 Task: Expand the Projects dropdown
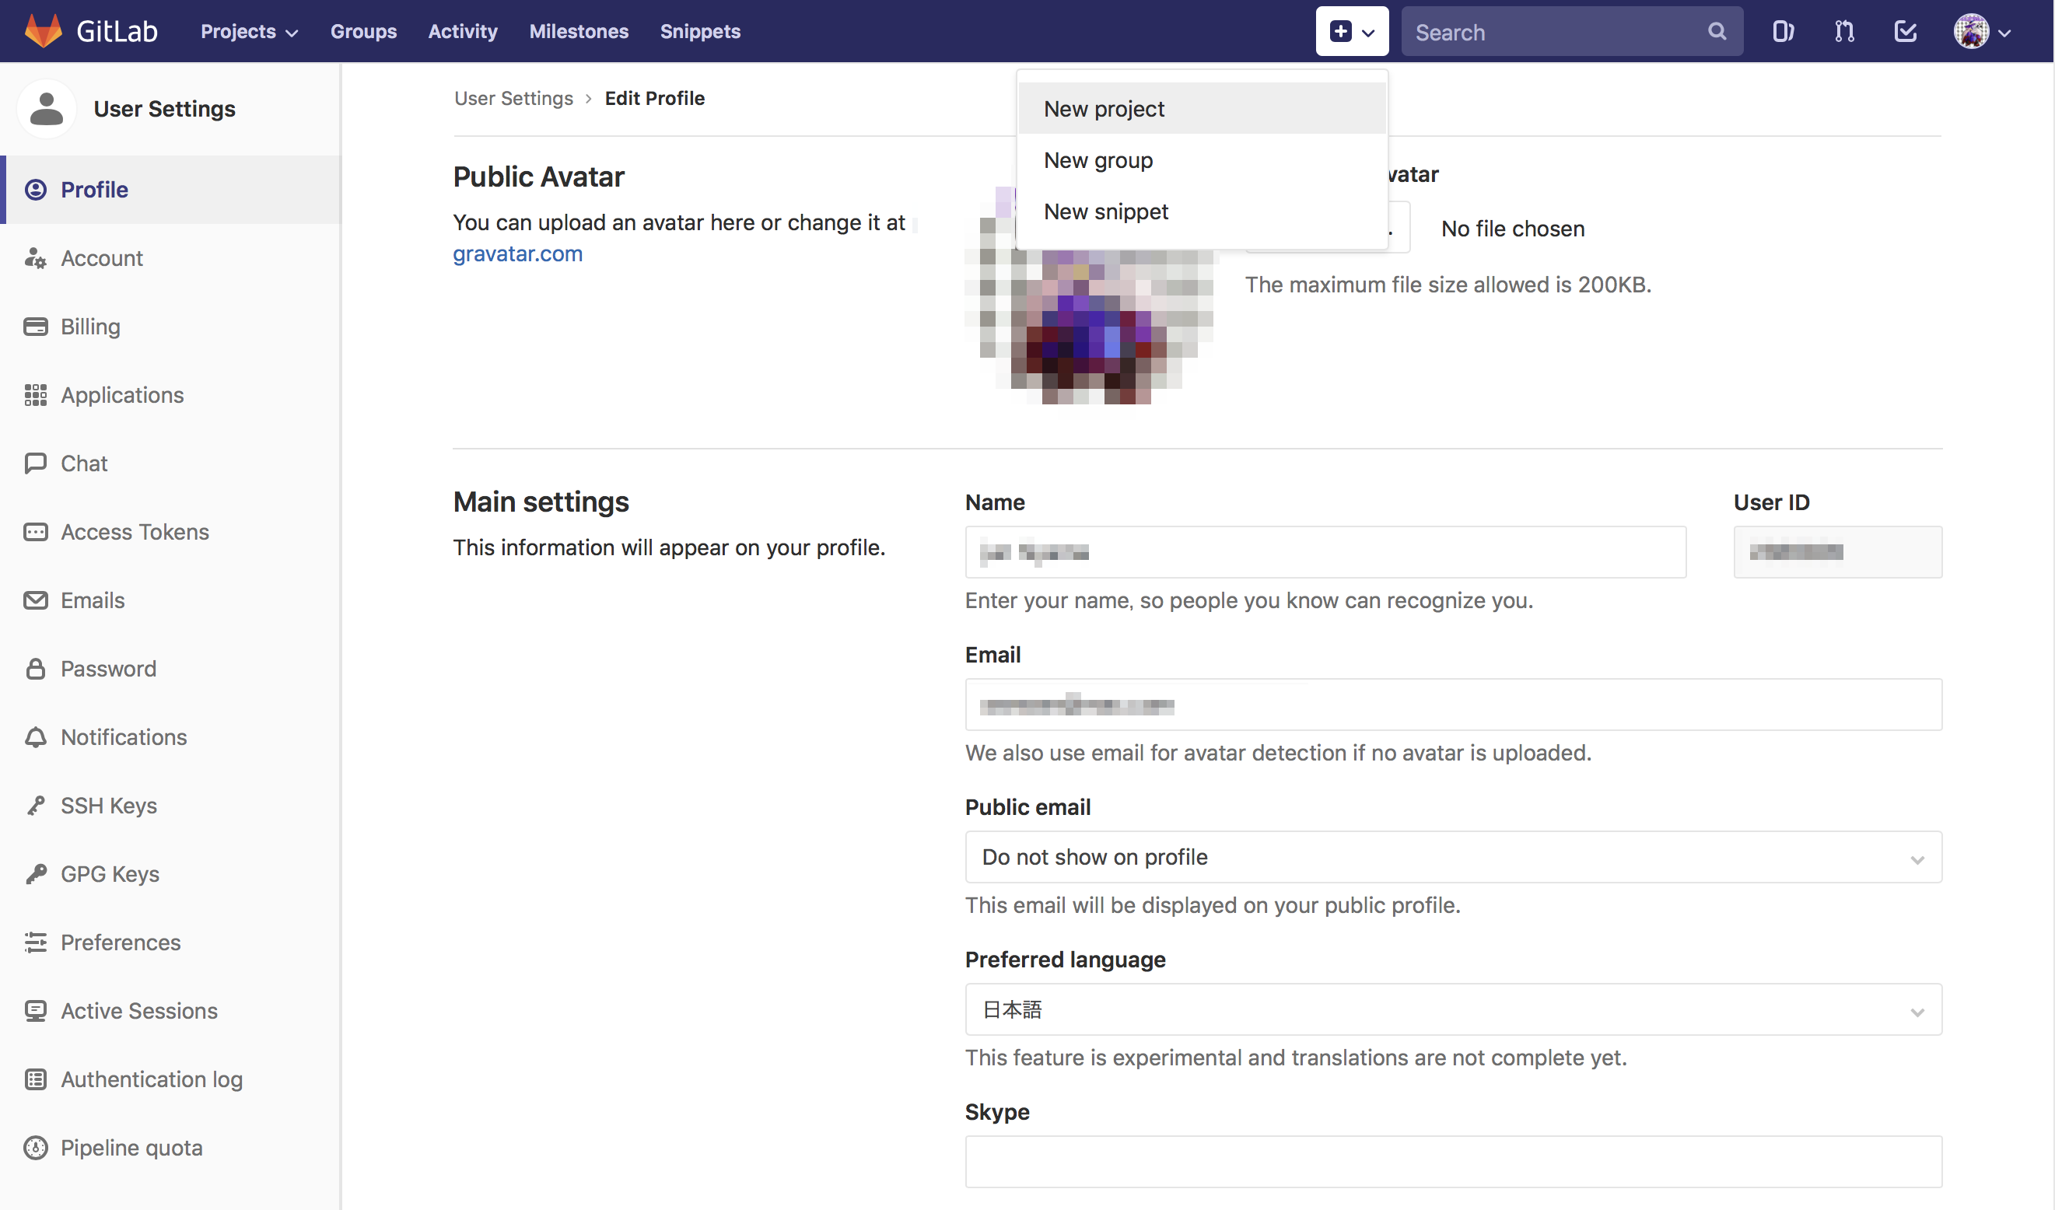click(249, 31)
